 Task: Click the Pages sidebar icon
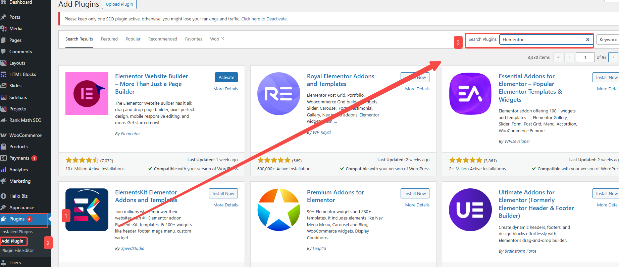coord(3,40)
